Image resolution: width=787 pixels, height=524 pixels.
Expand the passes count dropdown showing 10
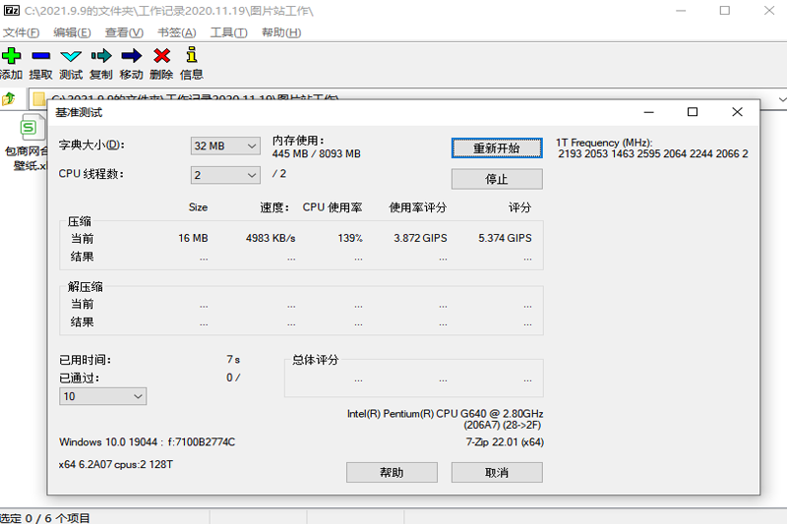[103, 396]
